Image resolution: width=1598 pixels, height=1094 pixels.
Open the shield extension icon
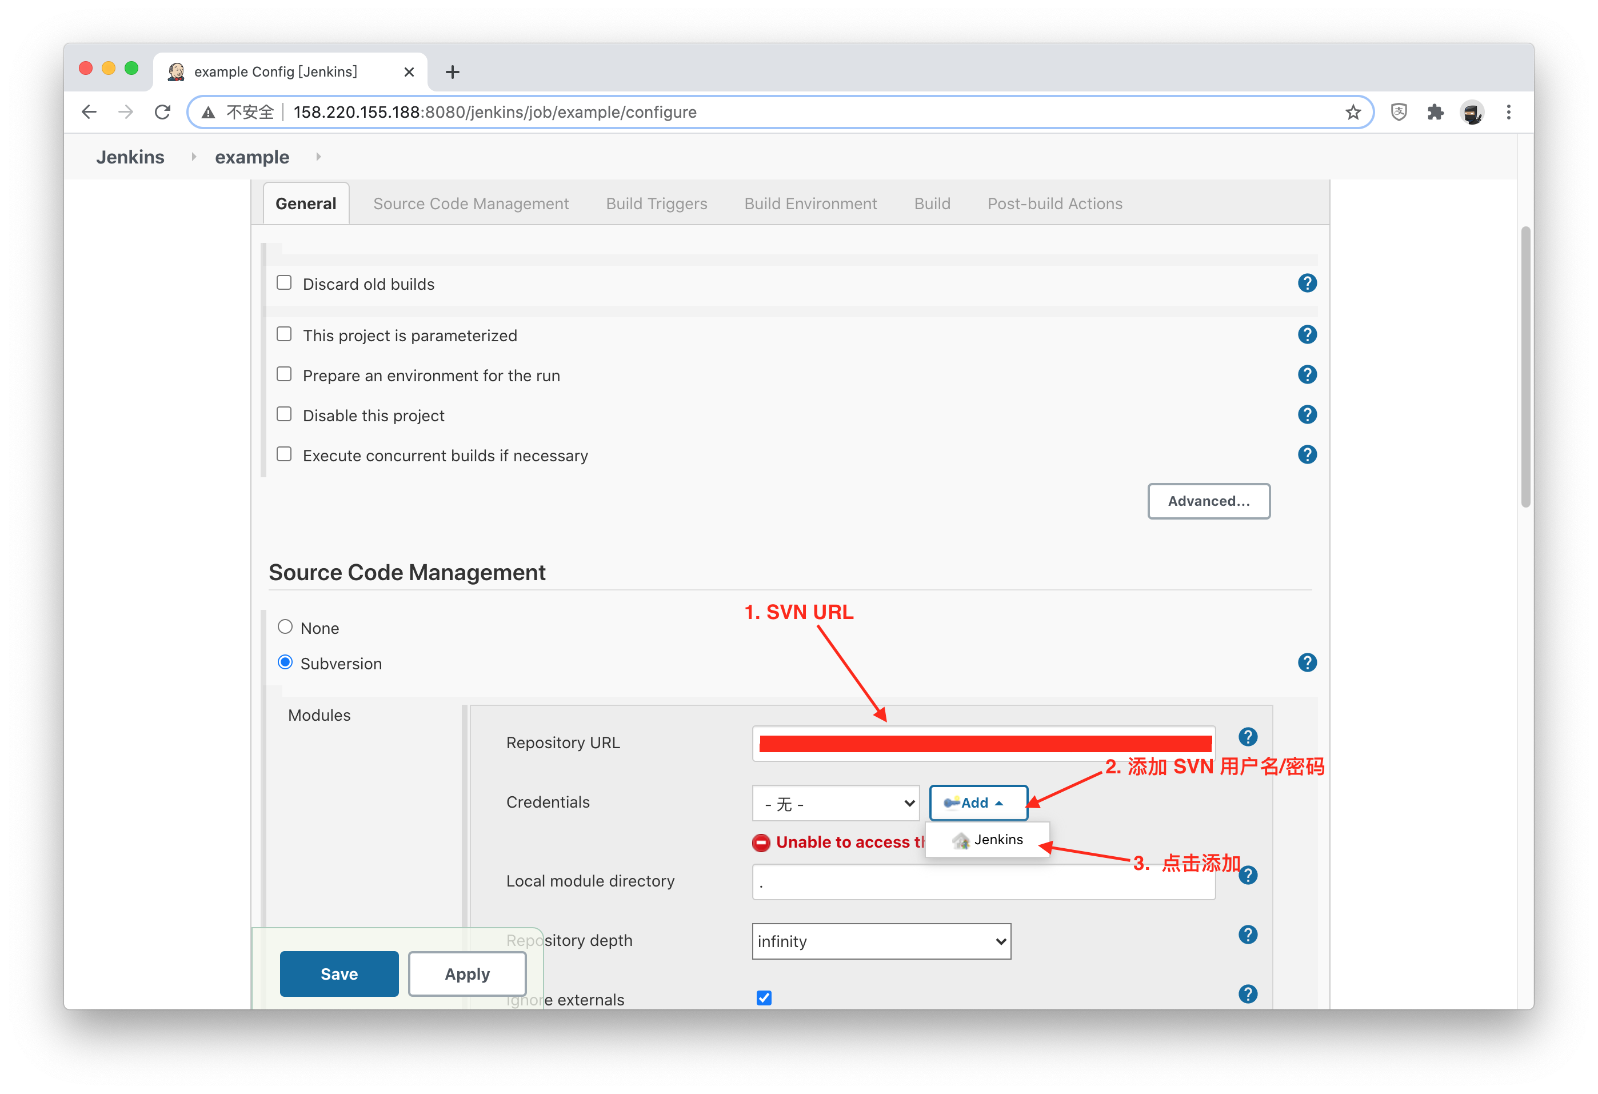point(1399,112)
